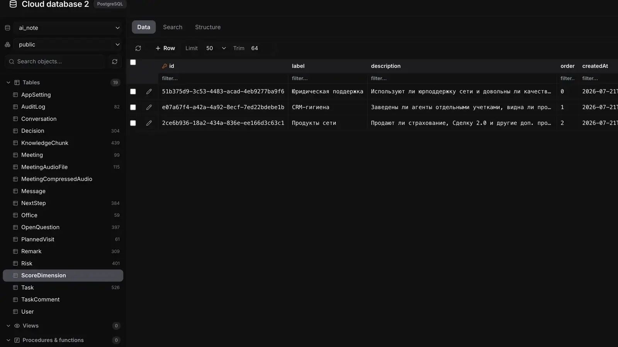
Task: Click the function icon beside Procedures & functions
Action: (x=17, y=340)
